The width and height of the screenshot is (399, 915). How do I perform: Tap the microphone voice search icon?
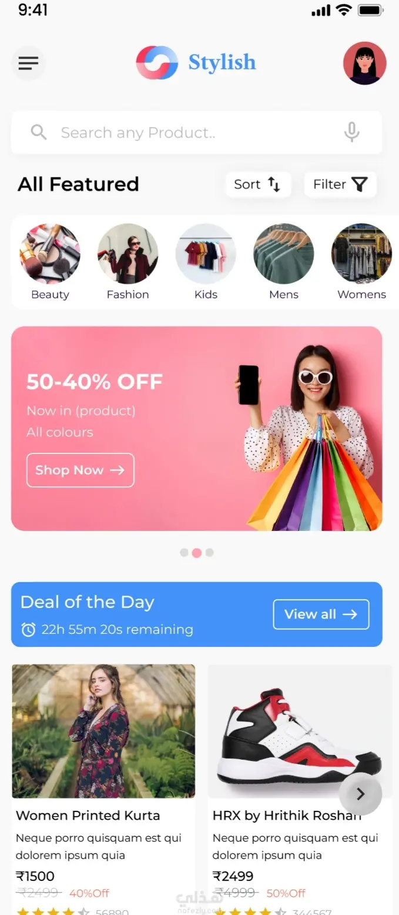click(x=351, y=132)
